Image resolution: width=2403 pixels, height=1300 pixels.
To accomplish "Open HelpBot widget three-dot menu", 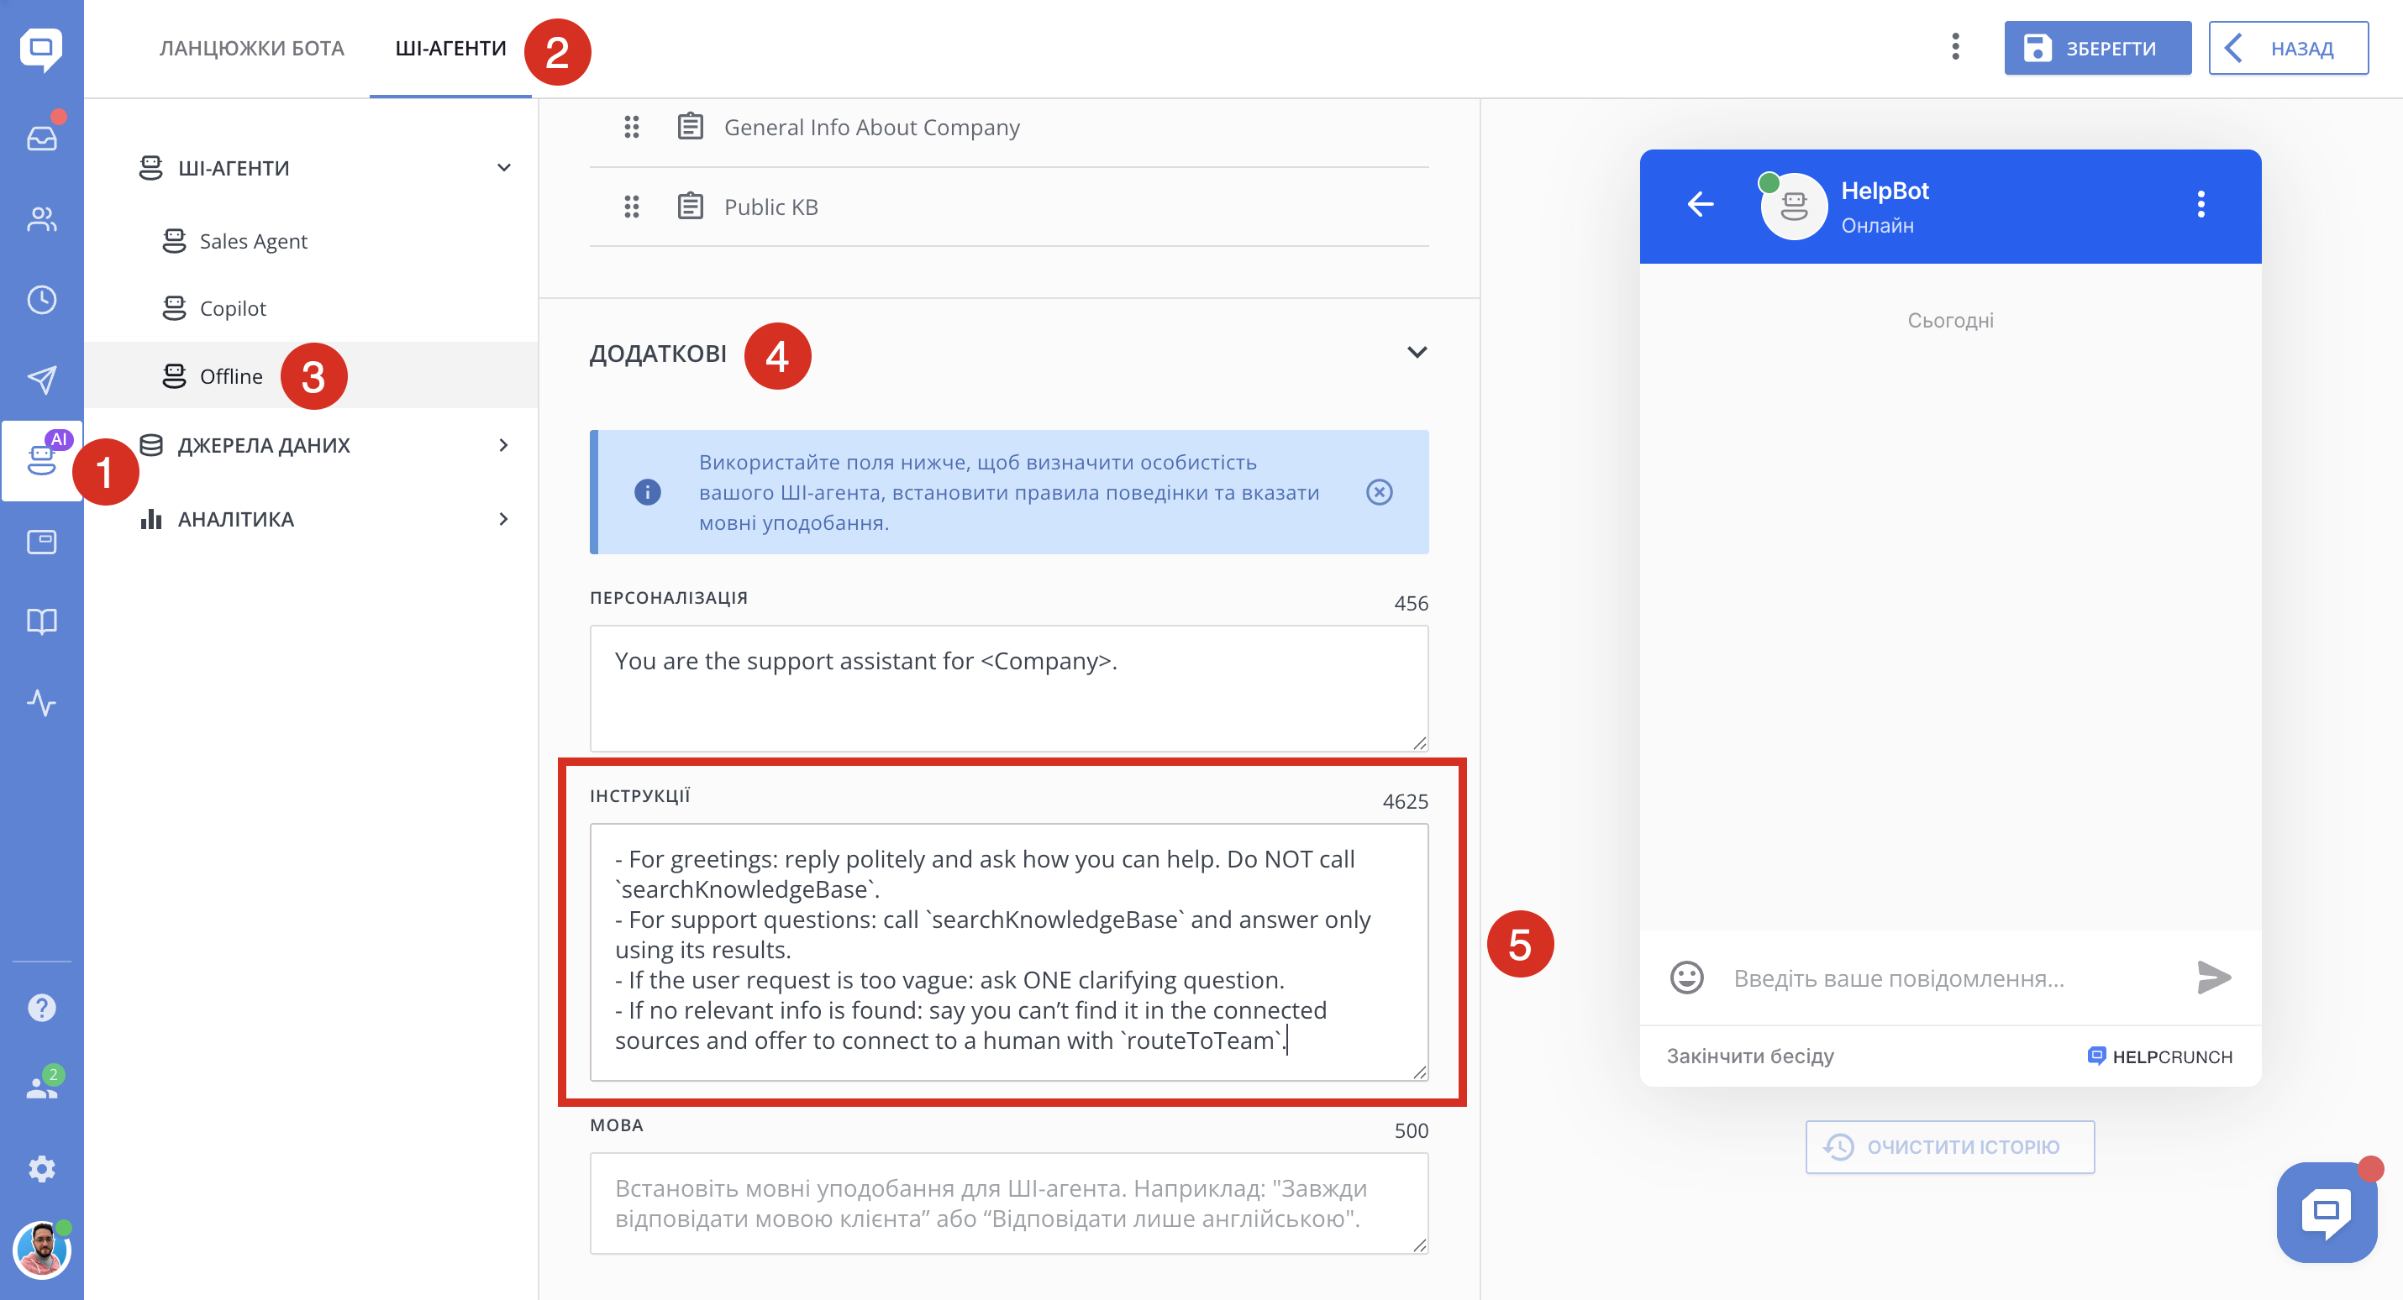I will click(2201, 204).
